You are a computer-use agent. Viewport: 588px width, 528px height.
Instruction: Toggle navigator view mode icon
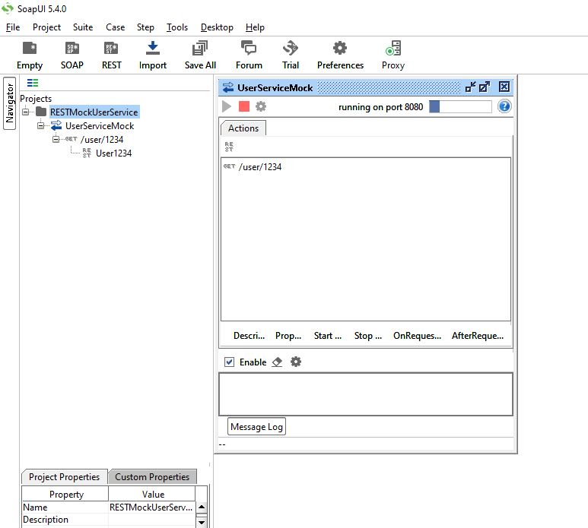[x=33, y=83]
